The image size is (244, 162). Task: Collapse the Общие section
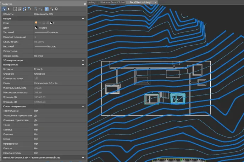pos(83,18)
